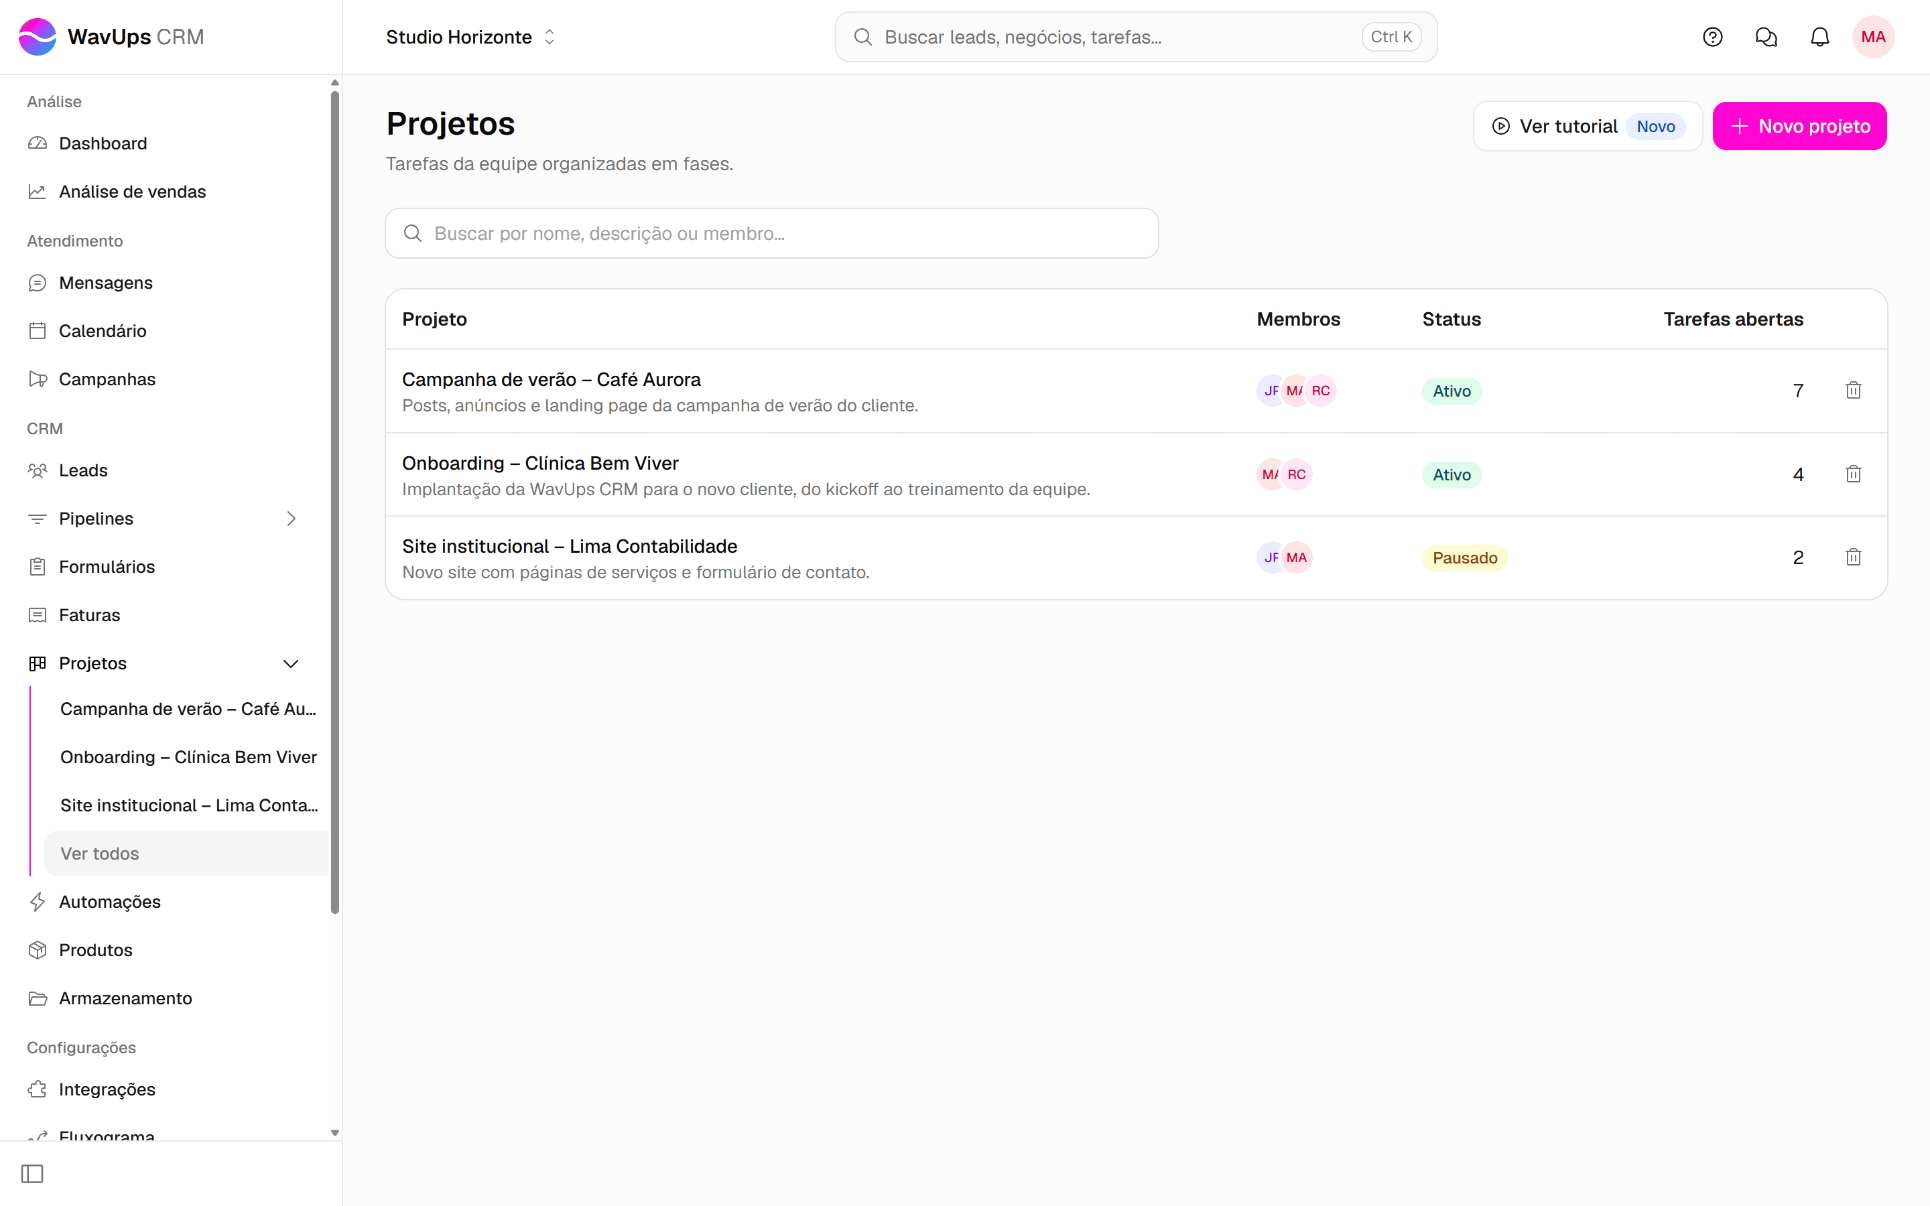Open the help question-mark icon
Screen dimensions: 1930x1206
pos(1712,37)
